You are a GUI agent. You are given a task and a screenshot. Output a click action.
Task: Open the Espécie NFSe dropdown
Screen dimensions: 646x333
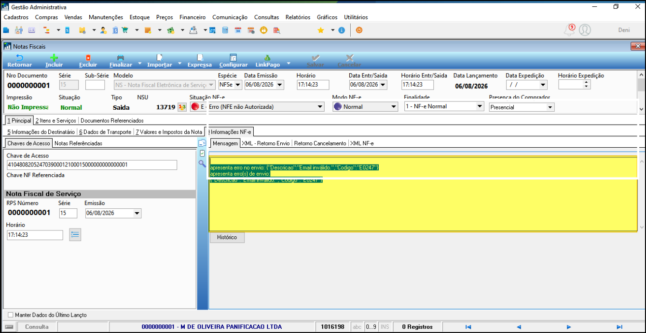point(237,85)
